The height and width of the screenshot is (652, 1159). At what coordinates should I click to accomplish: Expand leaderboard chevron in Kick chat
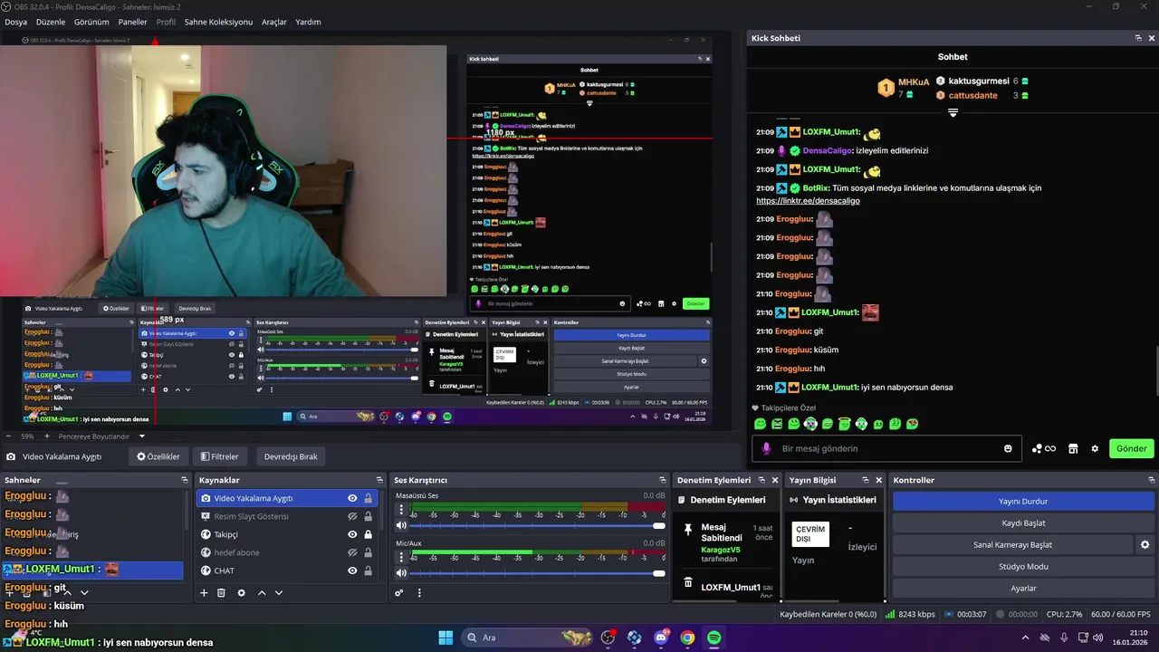pyautogui.click(x=953, y=113)
